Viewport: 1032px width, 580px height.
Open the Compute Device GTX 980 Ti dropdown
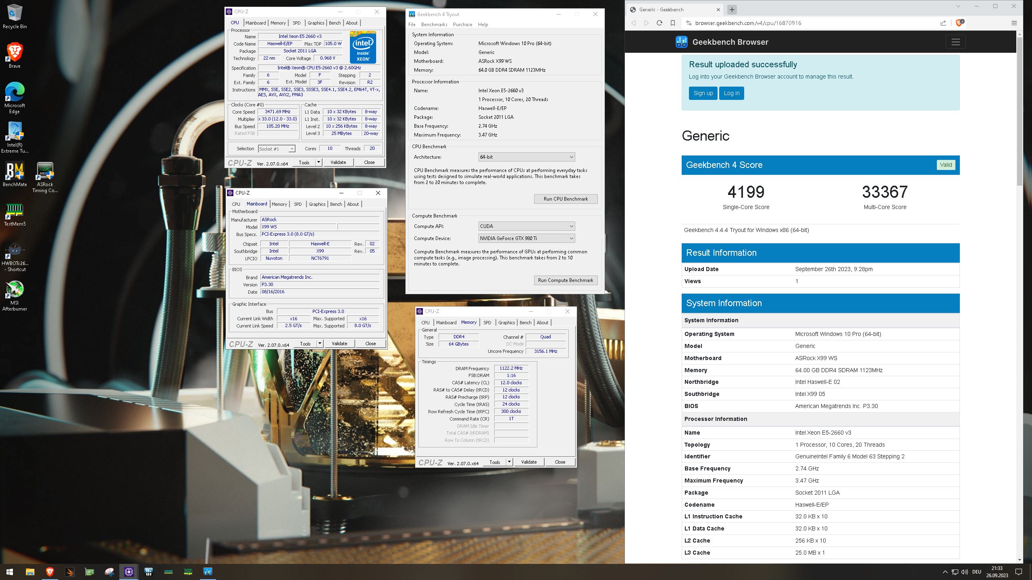(x=526, y=238)
